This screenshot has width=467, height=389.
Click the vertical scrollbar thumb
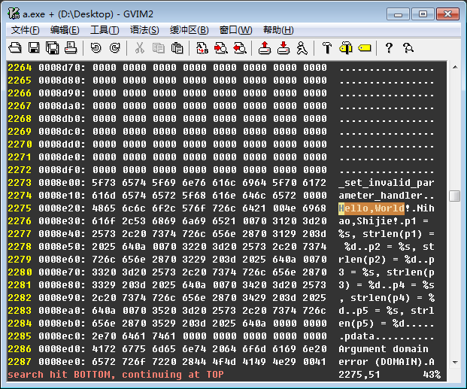[x=454, y=196]
